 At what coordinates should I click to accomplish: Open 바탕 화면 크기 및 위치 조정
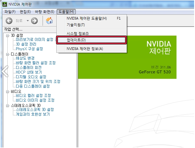38,82
